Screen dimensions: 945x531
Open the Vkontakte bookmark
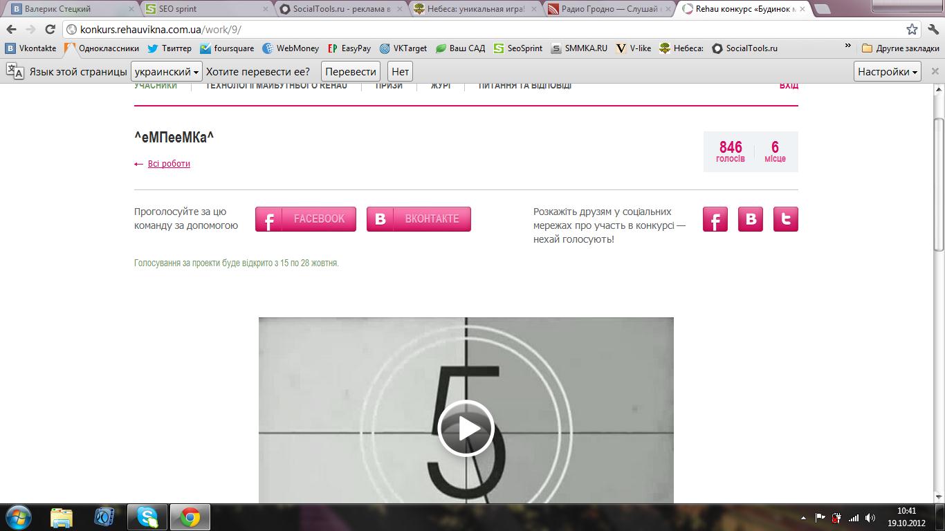tap(31, 48)
